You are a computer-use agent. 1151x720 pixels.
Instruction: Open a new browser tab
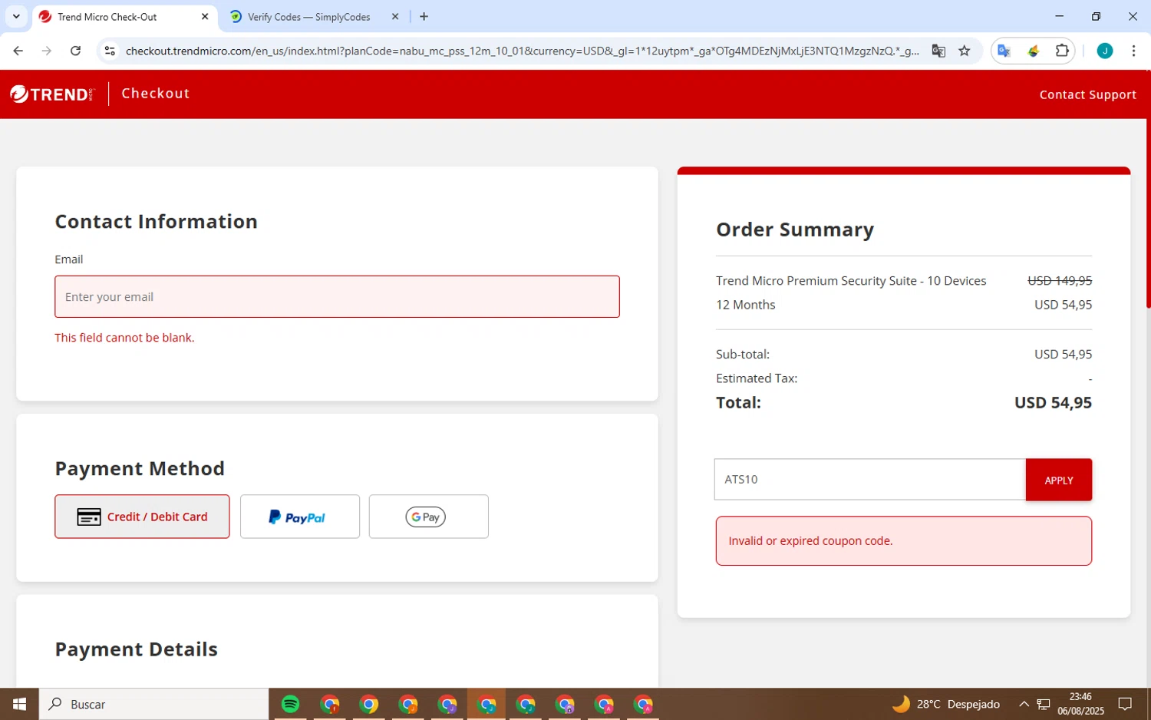[x=424, y=17]
